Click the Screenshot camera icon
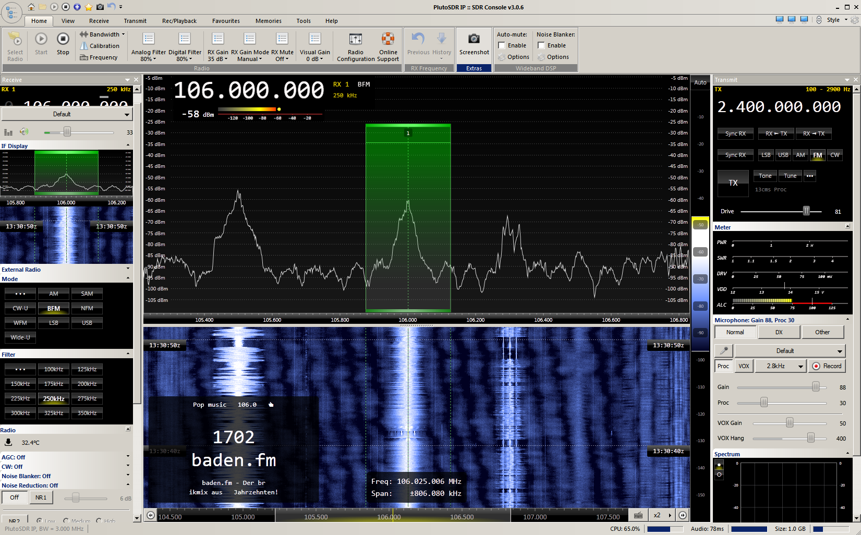Image resolution: width=861 pixels, height=535 pixels. tap(474, 39)
